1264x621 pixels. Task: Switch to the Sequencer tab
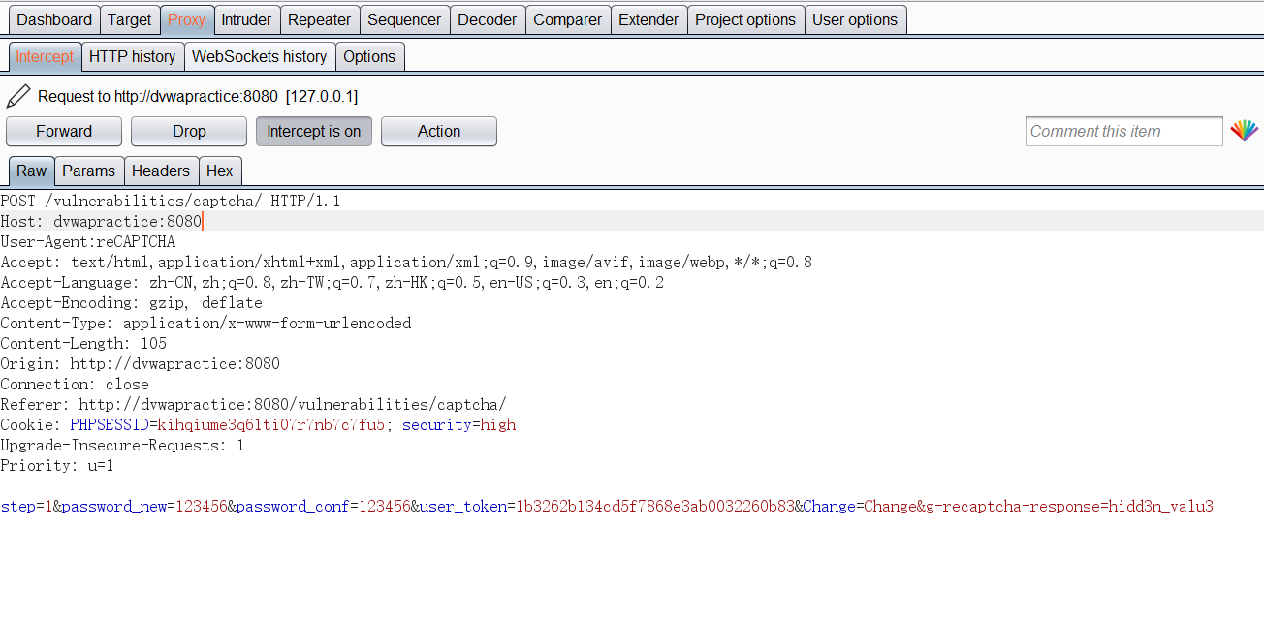tap(404, 19)
